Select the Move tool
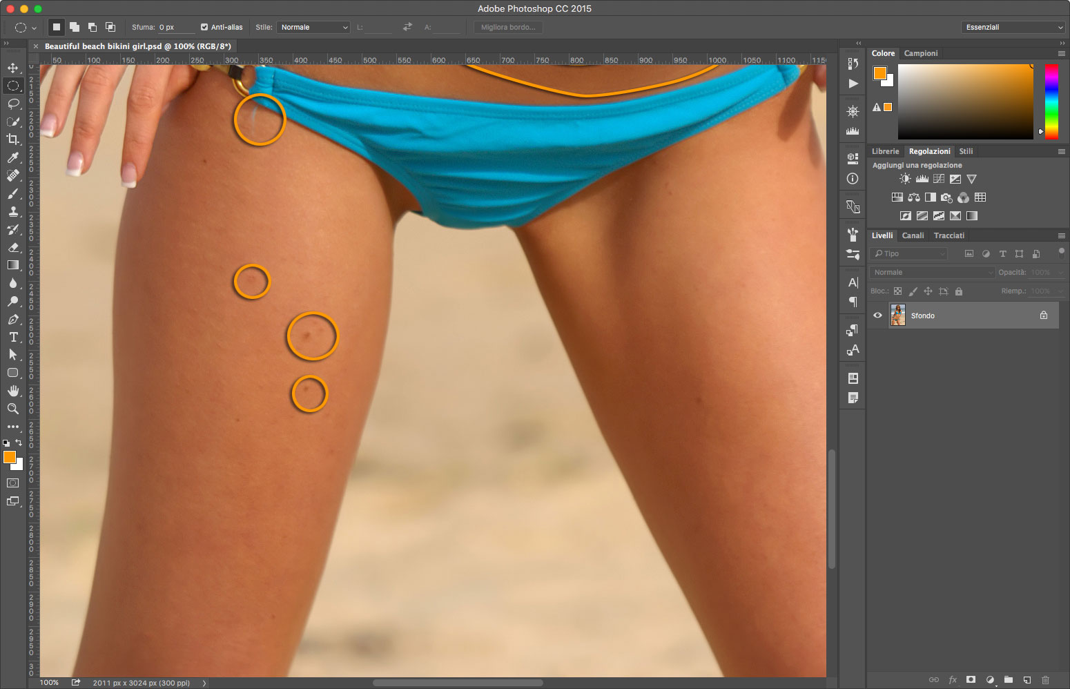The height and width of the screenshot is (689, 1070). click(13, 68)
